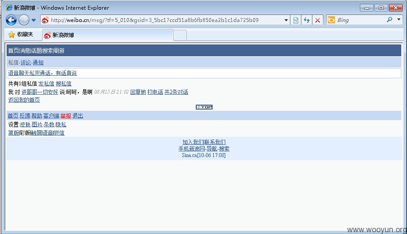Click 刷新 in the top navigation bar
Screen dimensions: 407x234
pyautogui.click(x=59, y=51)
